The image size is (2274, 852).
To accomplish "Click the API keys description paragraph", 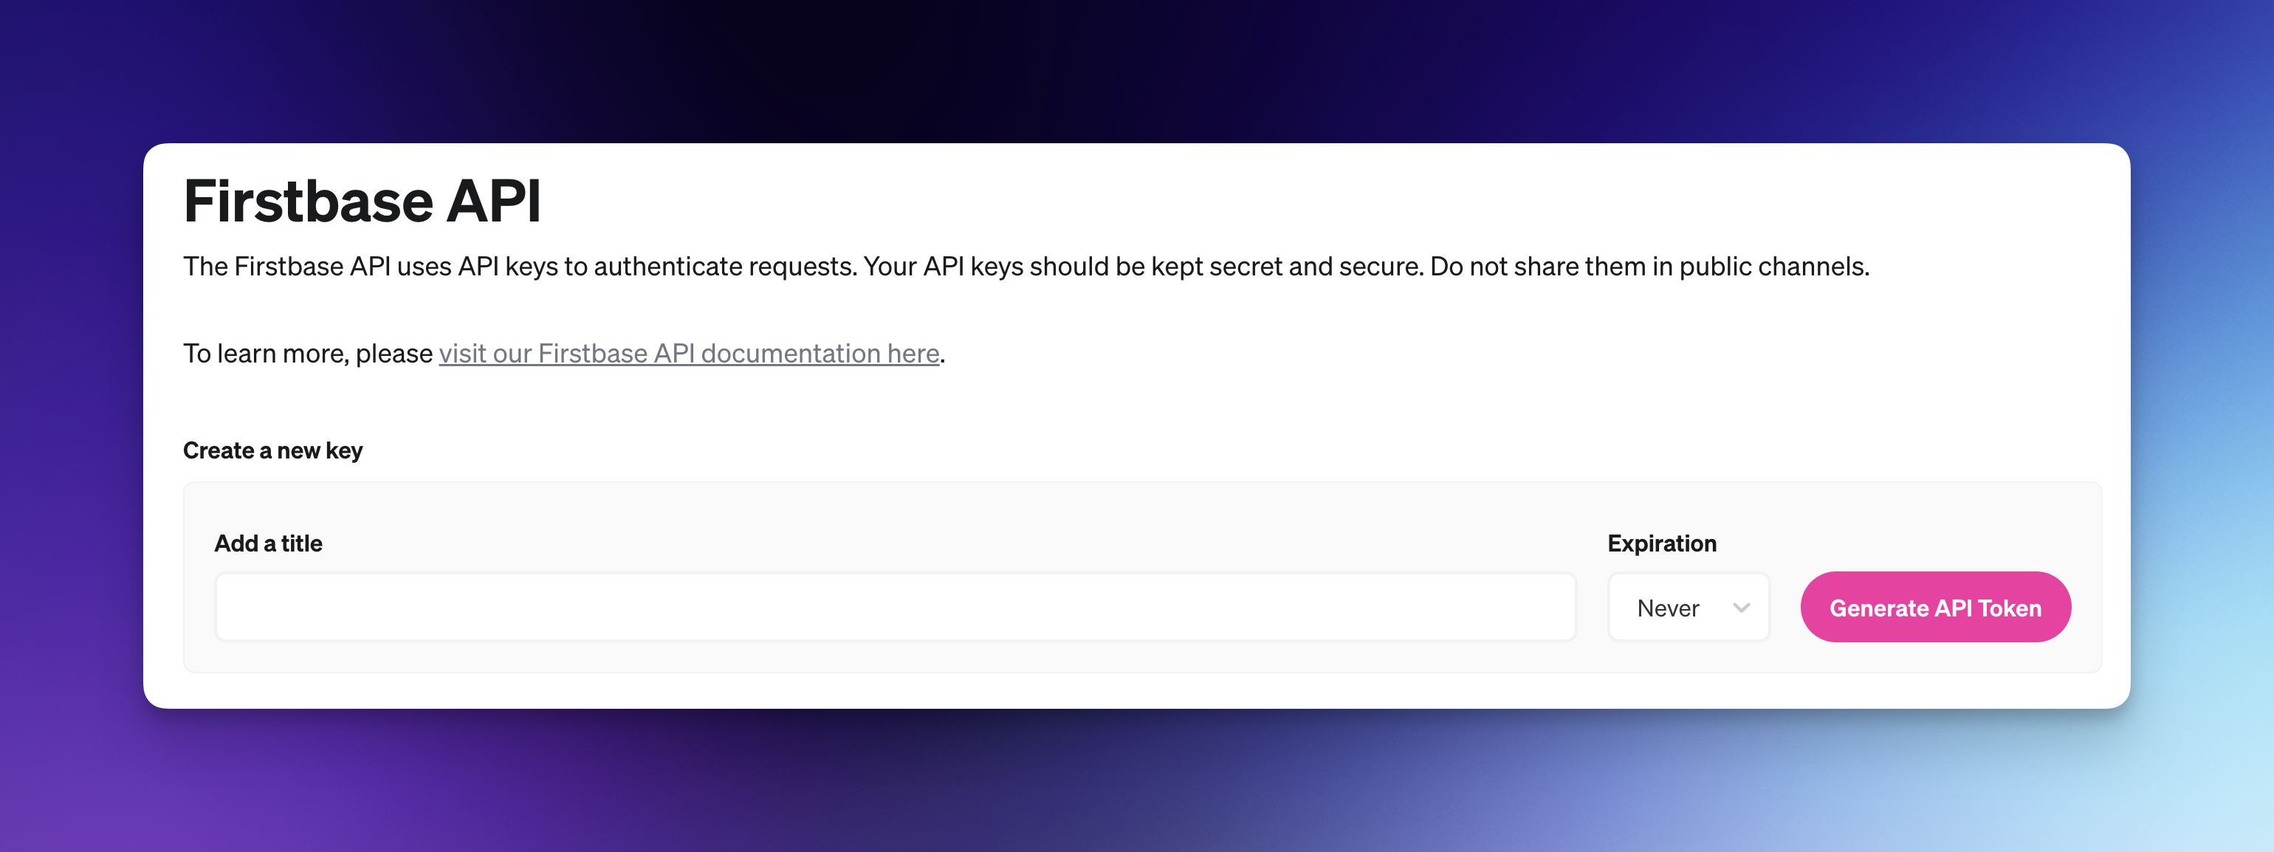I will click(x=1024, y=267).
